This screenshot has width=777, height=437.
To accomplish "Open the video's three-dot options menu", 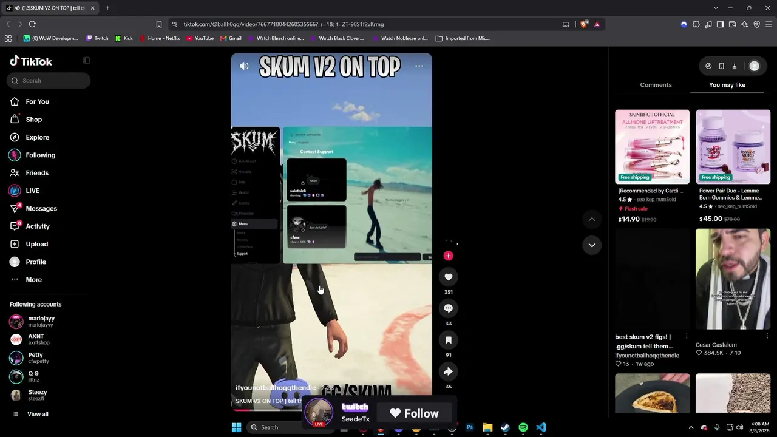I will pyautogui.click(x=419, y=66).
